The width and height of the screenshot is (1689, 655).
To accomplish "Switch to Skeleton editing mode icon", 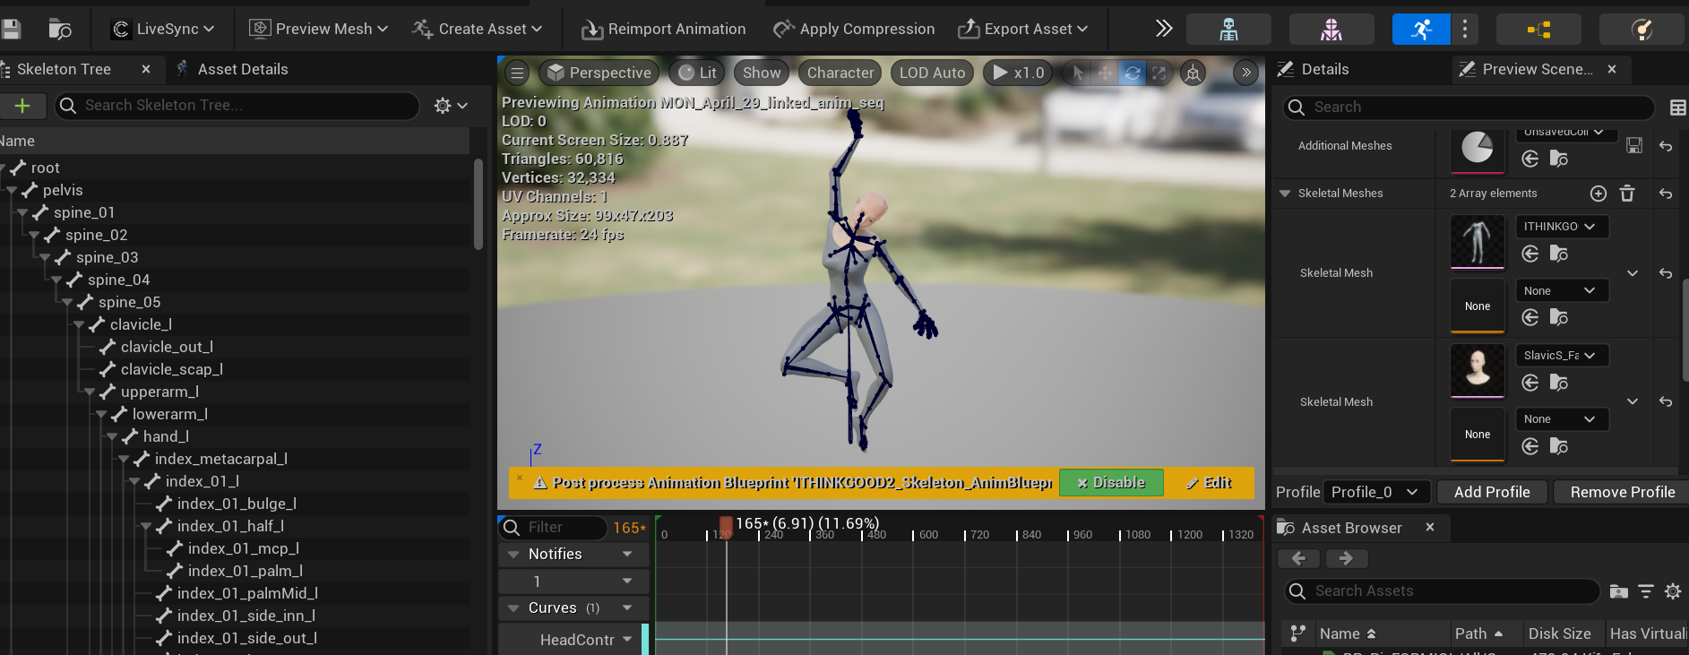I will (x=1228, y=30).
